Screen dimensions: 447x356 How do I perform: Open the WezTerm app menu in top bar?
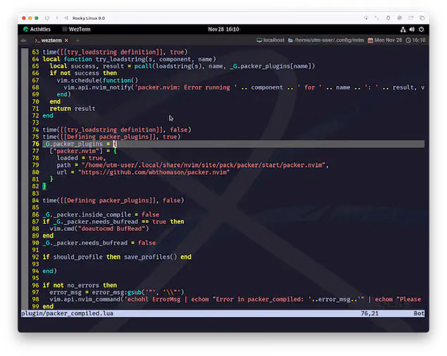[76, 29]
